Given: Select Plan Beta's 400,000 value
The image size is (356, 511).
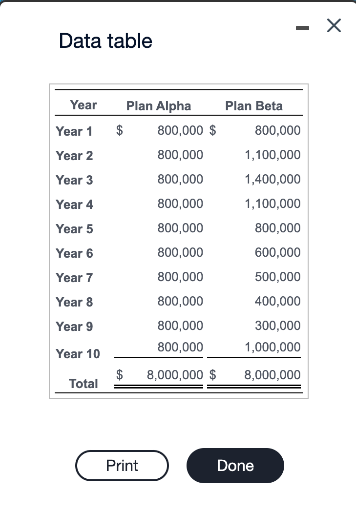Looking at the screenshot, I should click(278, 301).
